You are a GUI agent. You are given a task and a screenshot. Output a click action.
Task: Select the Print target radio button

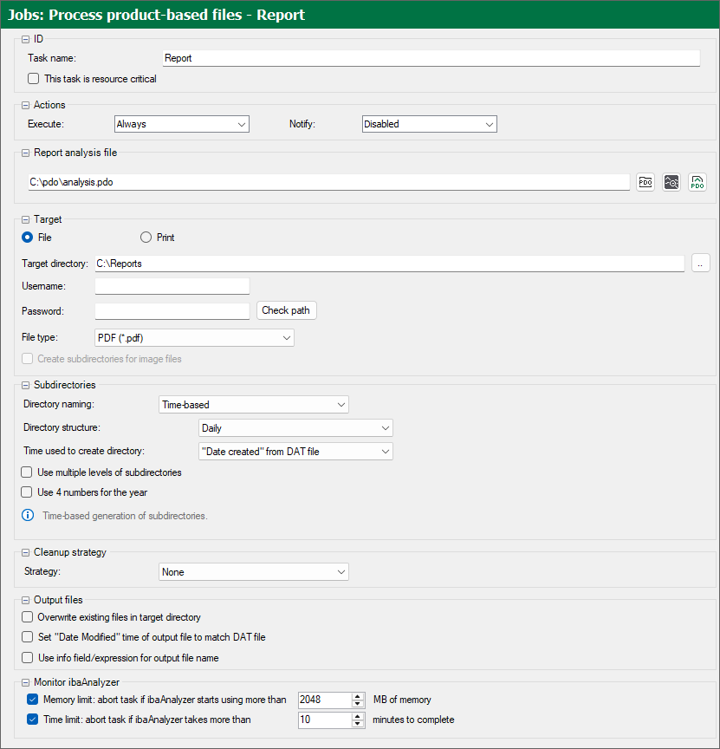click(x=146, y=237)
